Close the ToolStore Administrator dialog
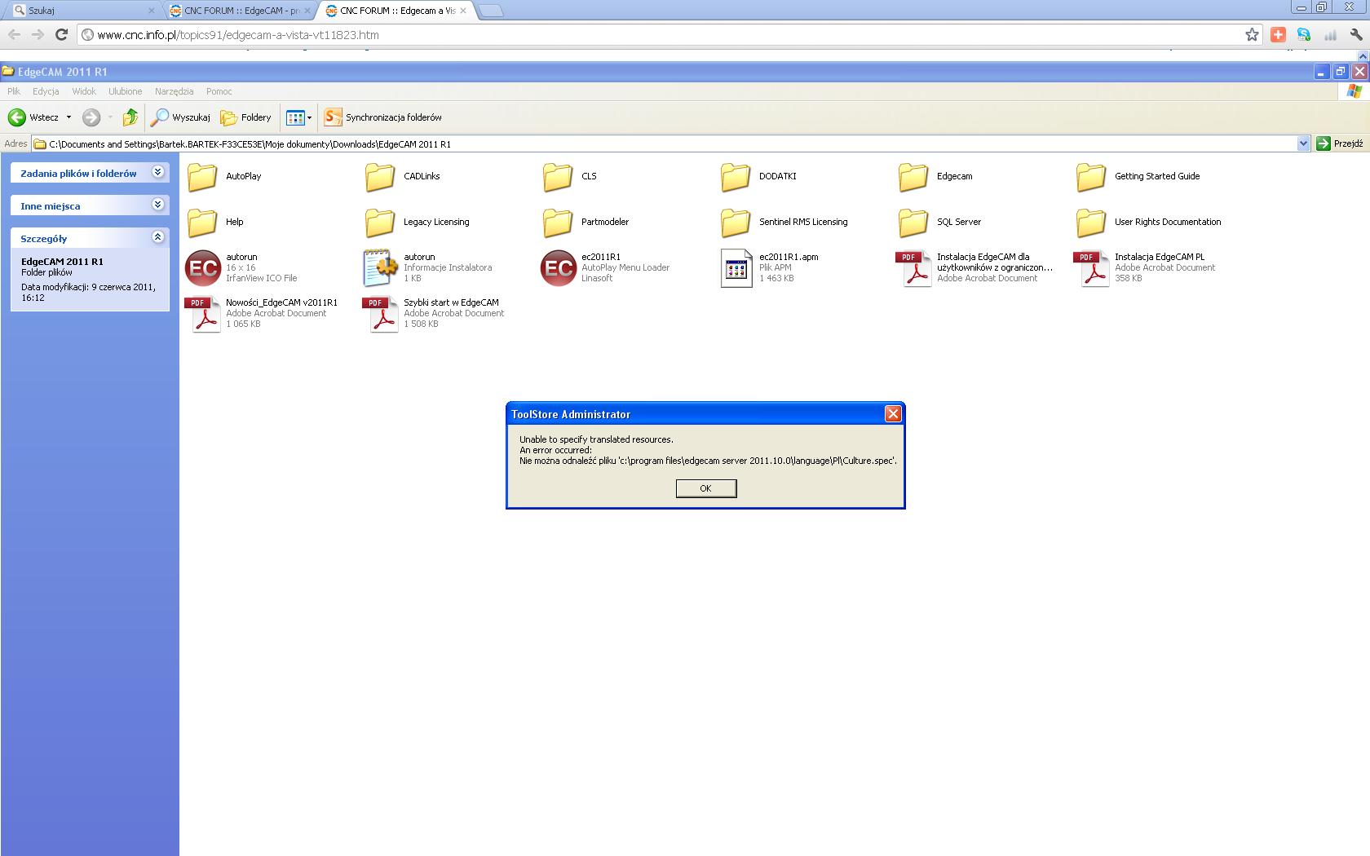 point(893,414)
